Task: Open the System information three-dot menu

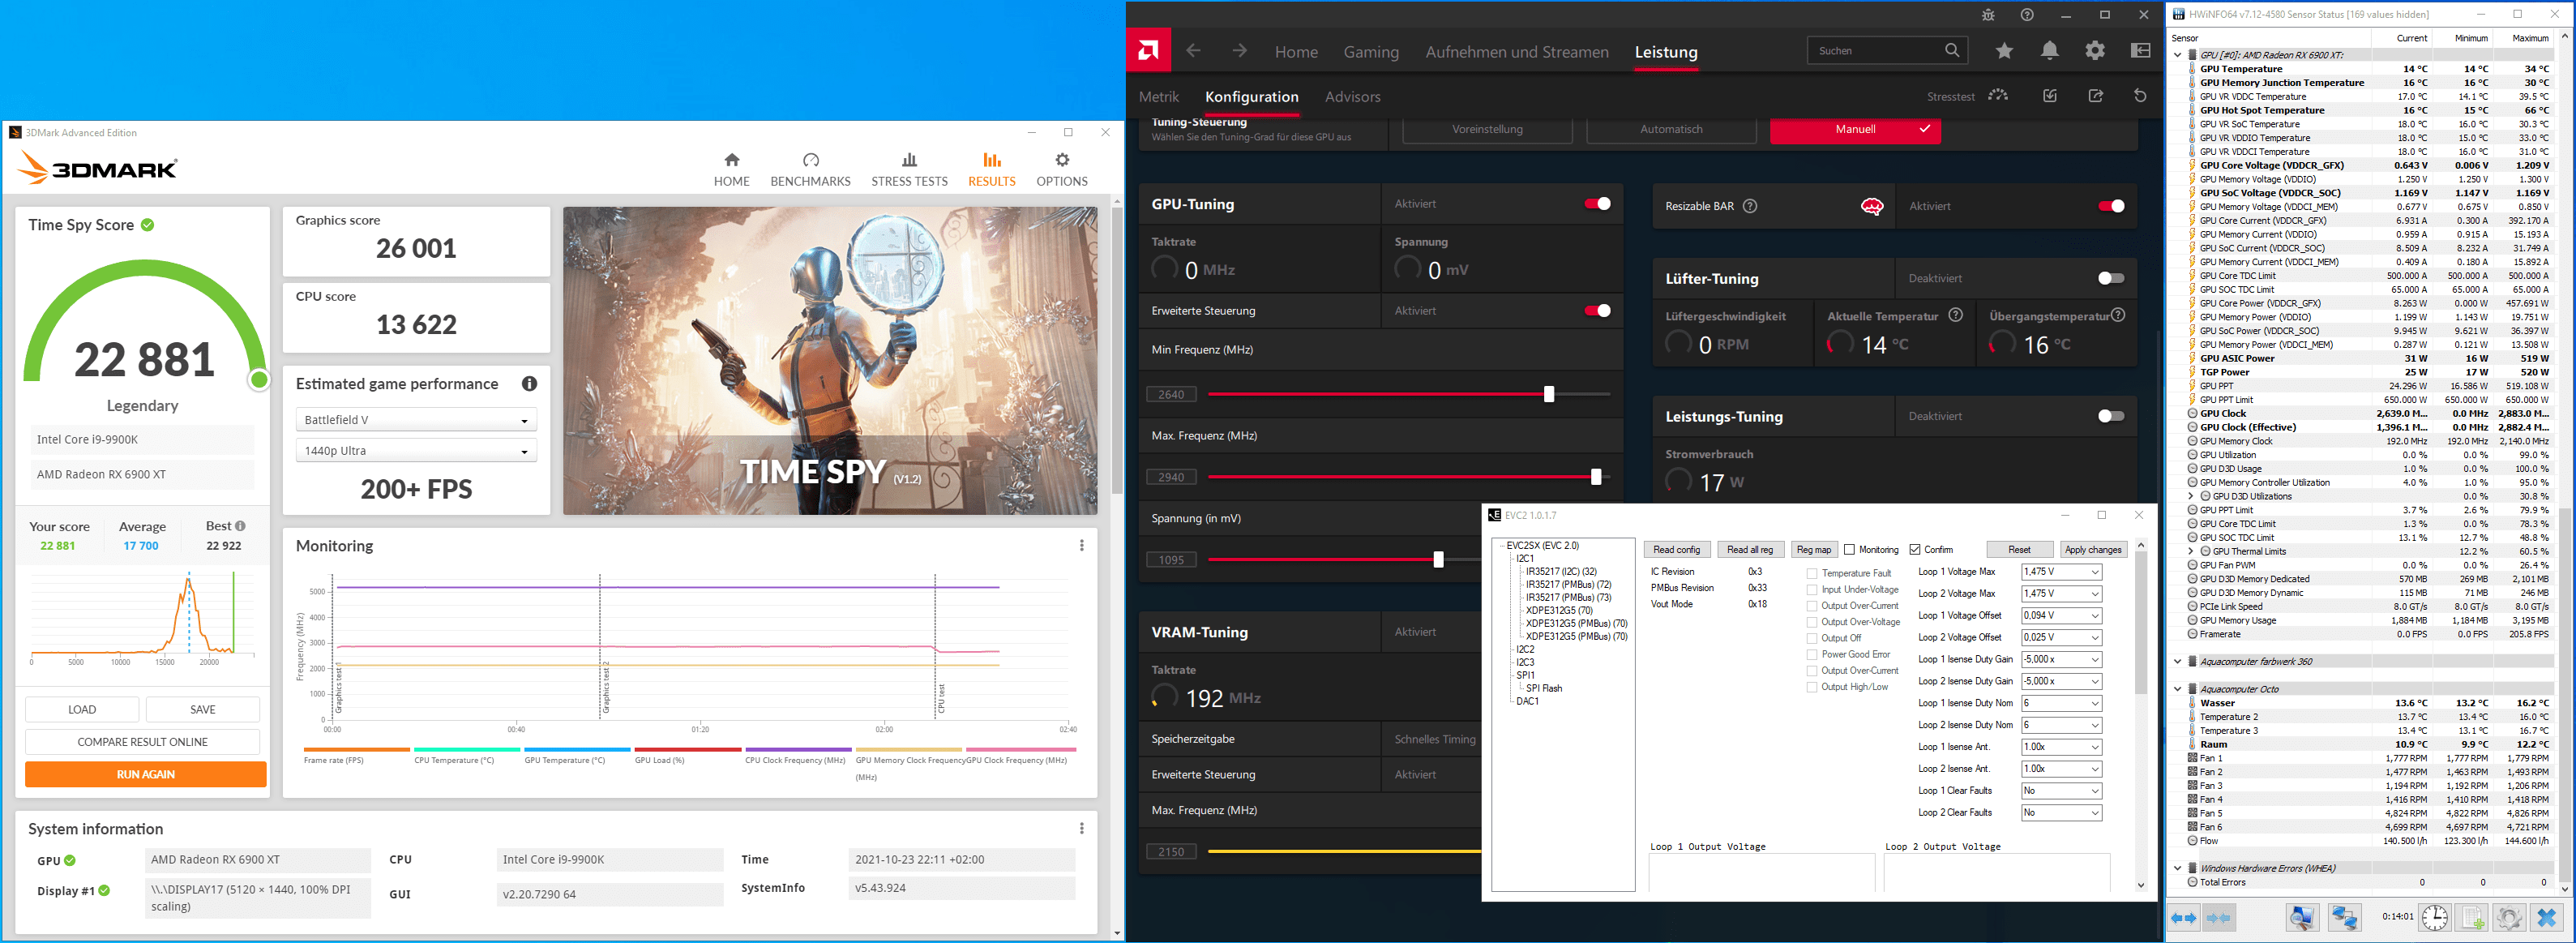Action: [1081, 829]
